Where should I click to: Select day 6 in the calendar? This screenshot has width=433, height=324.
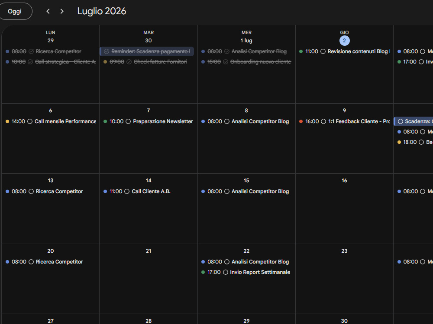click(51, 111)
